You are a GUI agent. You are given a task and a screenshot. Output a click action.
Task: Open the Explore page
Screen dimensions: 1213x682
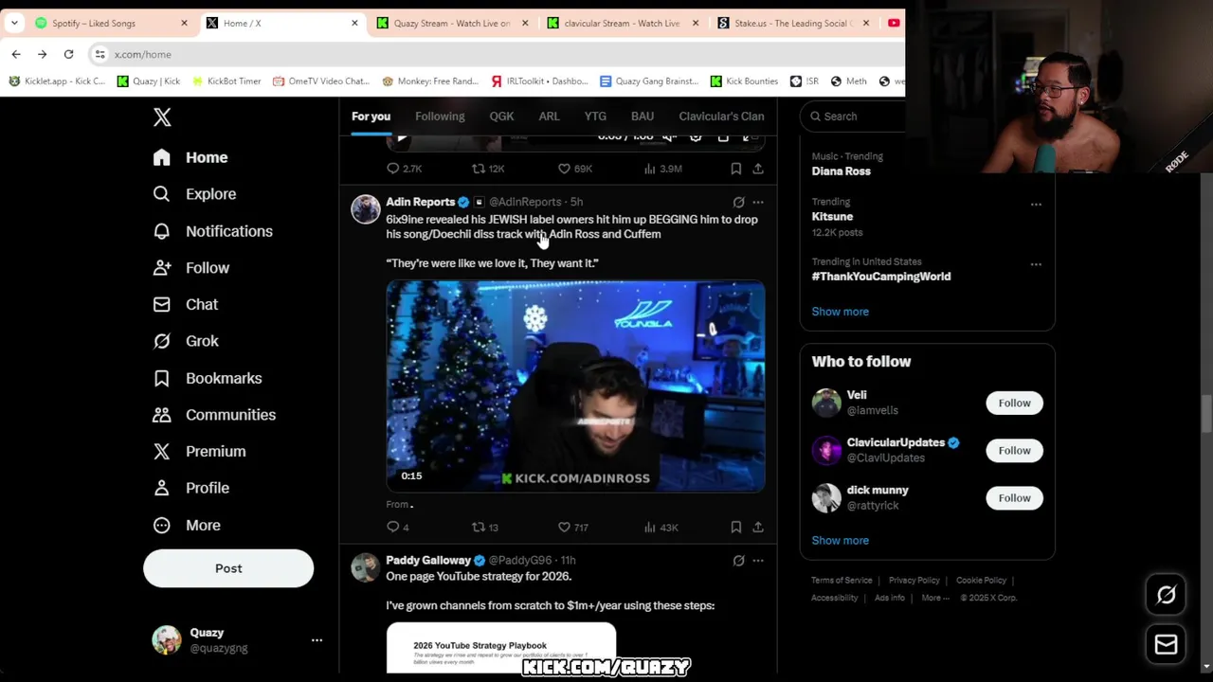195,194
